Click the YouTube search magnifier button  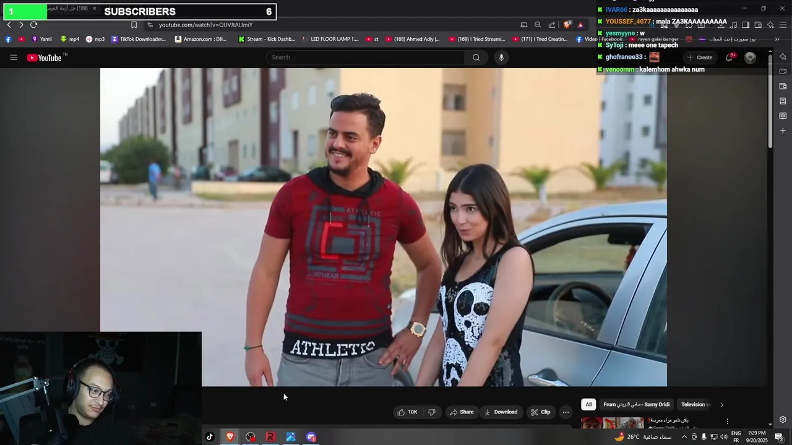(x=476, y=57)
